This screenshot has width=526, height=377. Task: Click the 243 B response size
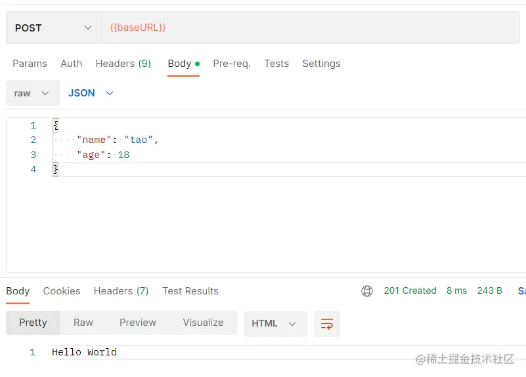point(489,290)
